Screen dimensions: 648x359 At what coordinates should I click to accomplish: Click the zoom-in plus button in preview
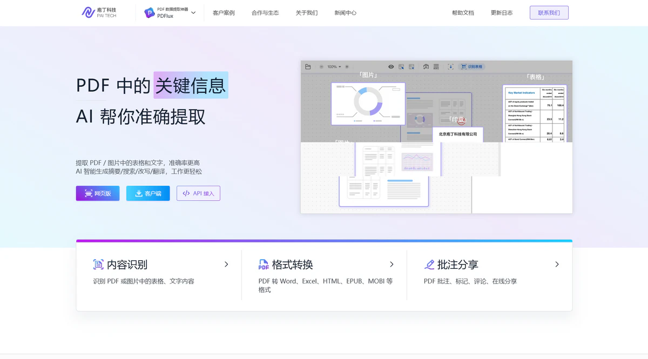[x=347, y=67]
